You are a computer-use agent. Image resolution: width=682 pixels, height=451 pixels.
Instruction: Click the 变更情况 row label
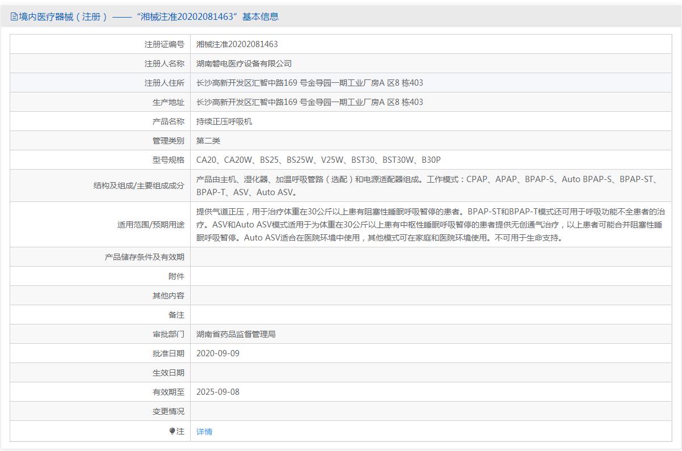click(168, 411)
